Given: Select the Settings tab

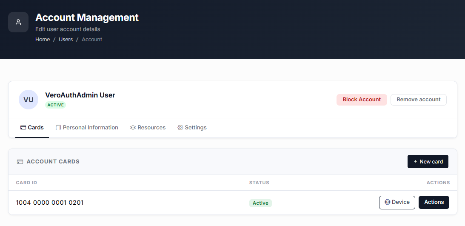Looking at the screenshot, I should 192,128.
